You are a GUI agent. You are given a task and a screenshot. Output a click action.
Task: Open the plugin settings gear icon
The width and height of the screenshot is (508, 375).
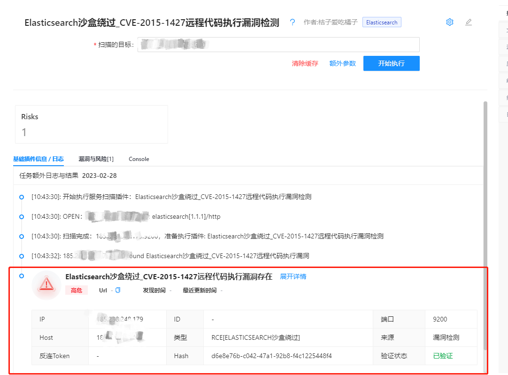click(x=450, y=22)
